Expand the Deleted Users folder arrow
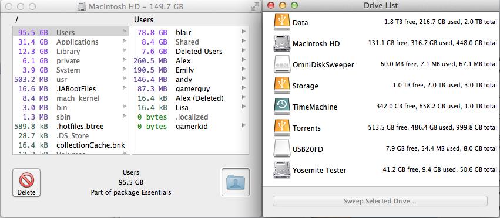 (x=244, y=50)
